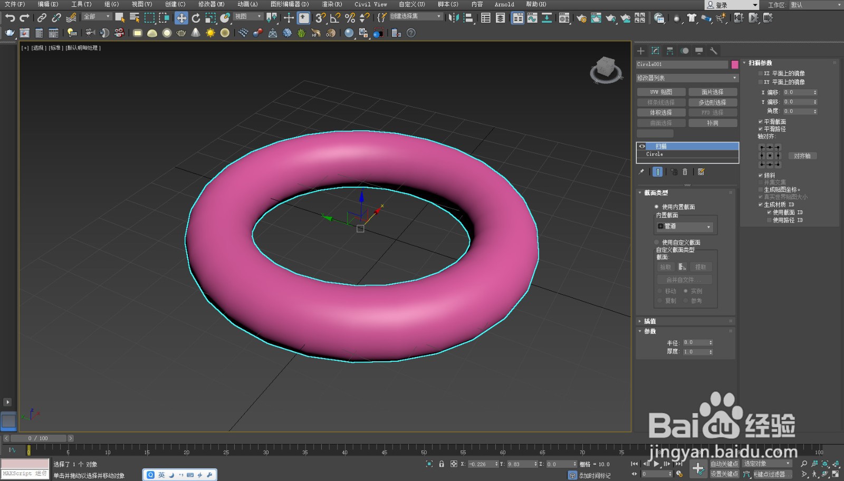Click the 体积选择 modifier button
Screen dimensions: 844x481
tap(661, 112)
